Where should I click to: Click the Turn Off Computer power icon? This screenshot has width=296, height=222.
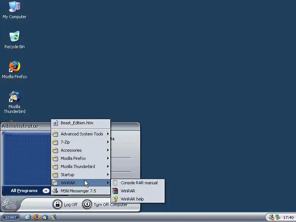pyautogui.click(x=87, y=205)
